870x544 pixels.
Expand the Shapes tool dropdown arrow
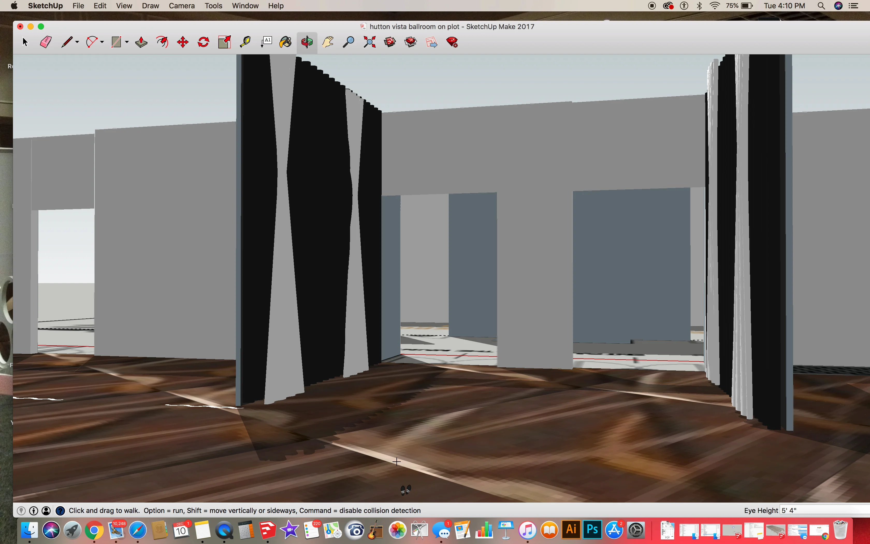[127, 42]
